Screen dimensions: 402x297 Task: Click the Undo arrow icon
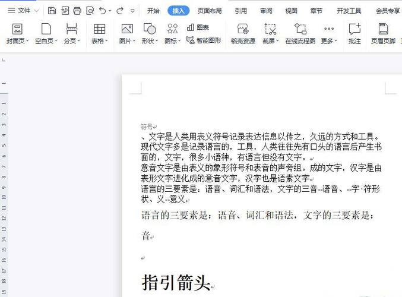click(x=102, y=11)
